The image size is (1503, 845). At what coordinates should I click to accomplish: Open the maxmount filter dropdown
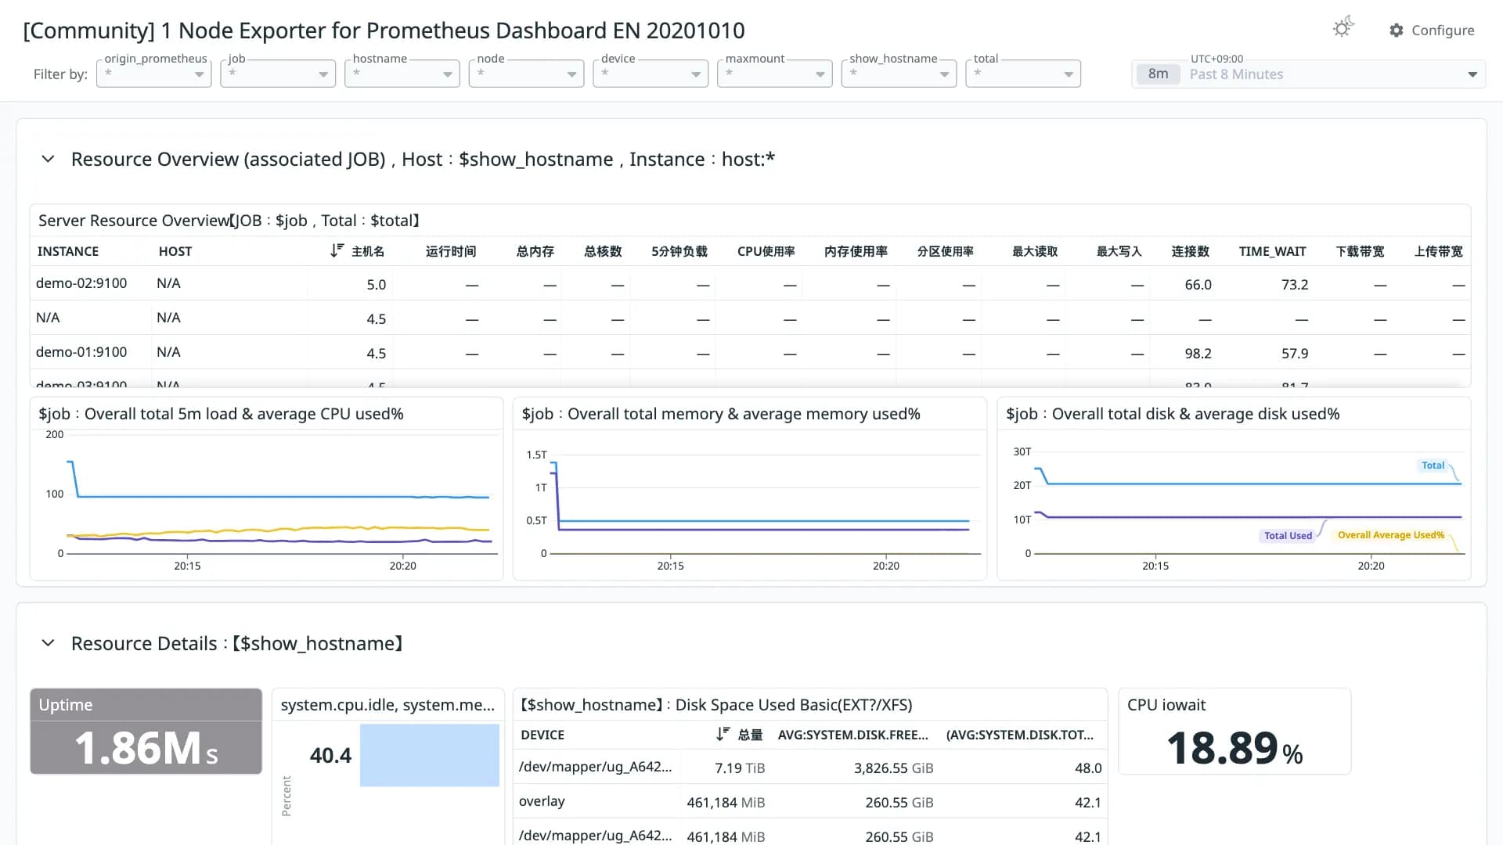point(775,74)
